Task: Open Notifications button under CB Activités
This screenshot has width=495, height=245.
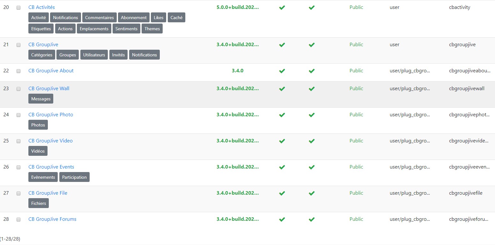Action: 65,18
